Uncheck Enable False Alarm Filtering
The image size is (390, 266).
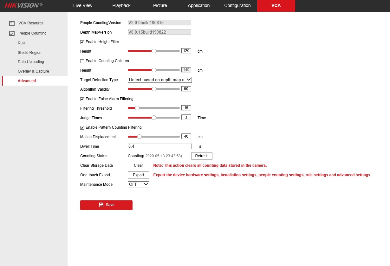(x=82, y=99)
